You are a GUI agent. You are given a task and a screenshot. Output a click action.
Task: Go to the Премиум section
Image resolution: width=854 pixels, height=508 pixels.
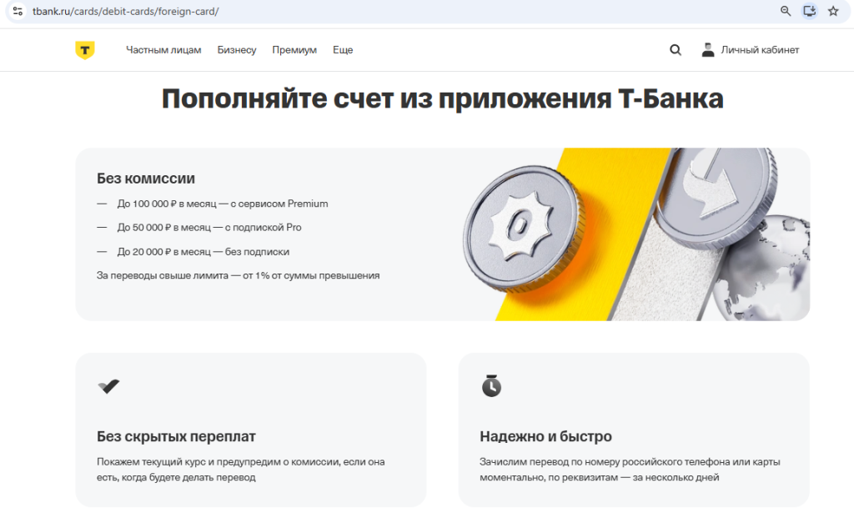tap(294, 50)
